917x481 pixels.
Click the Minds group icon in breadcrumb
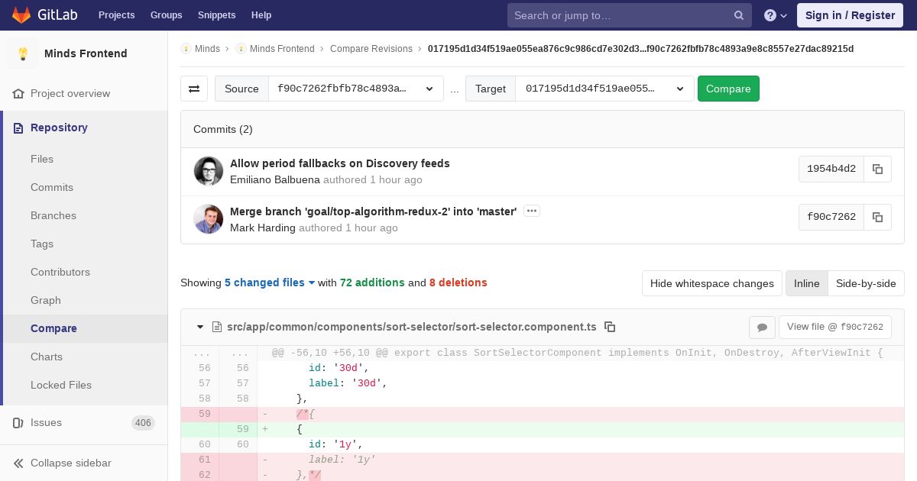(x=186, y=48)
